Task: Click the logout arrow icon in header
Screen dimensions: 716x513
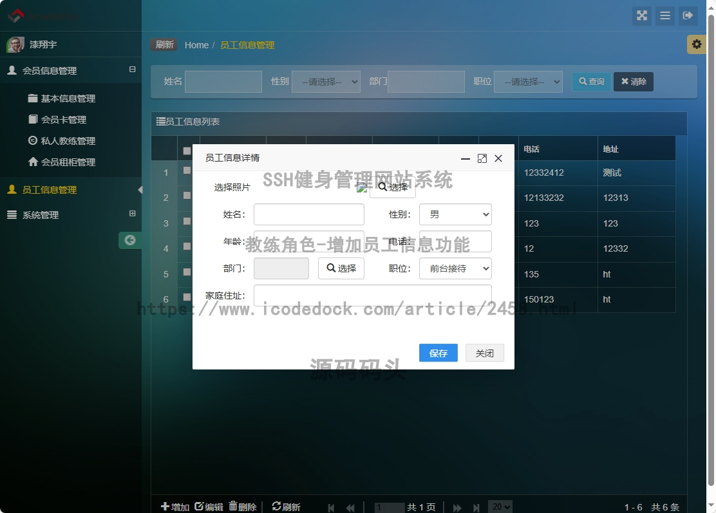Action: click(x=688, y=16)
